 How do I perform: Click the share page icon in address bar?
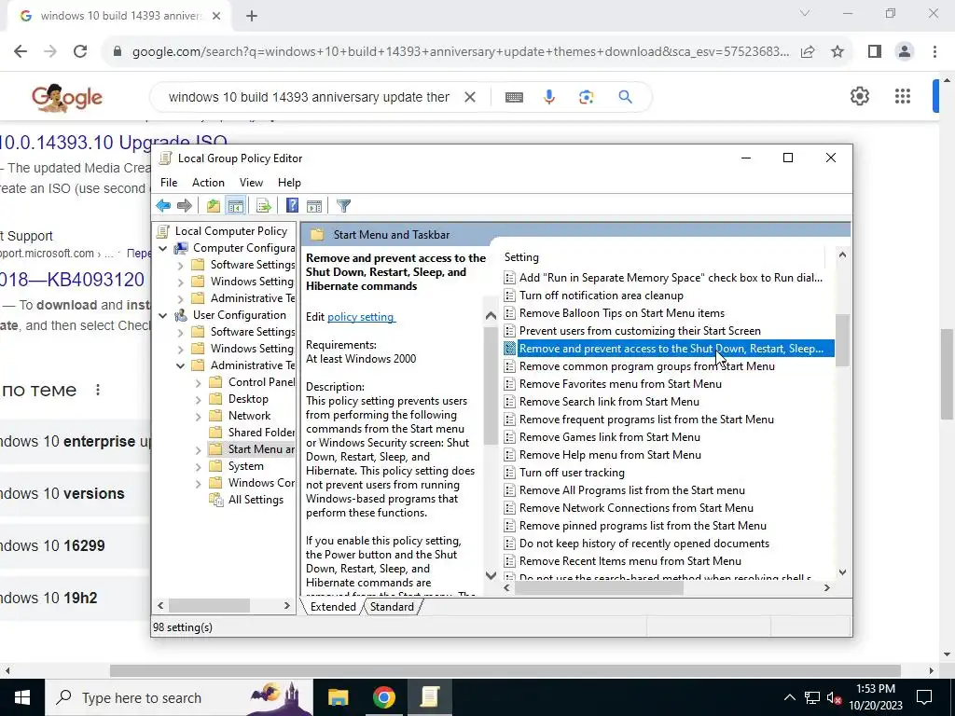(x=808, y=52)
